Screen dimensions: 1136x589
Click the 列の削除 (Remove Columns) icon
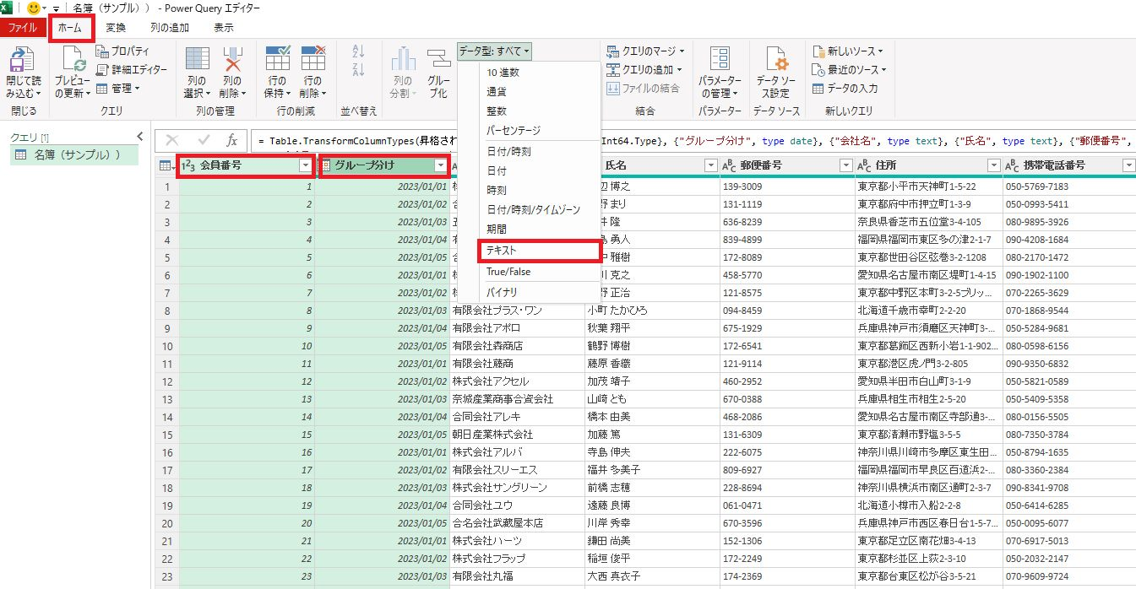[x=232, y=58]
